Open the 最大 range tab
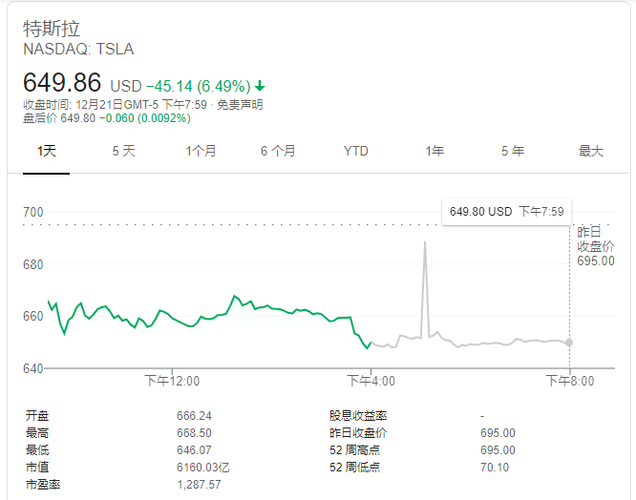Screen dimensions: 636x500 tap(591, 151)
